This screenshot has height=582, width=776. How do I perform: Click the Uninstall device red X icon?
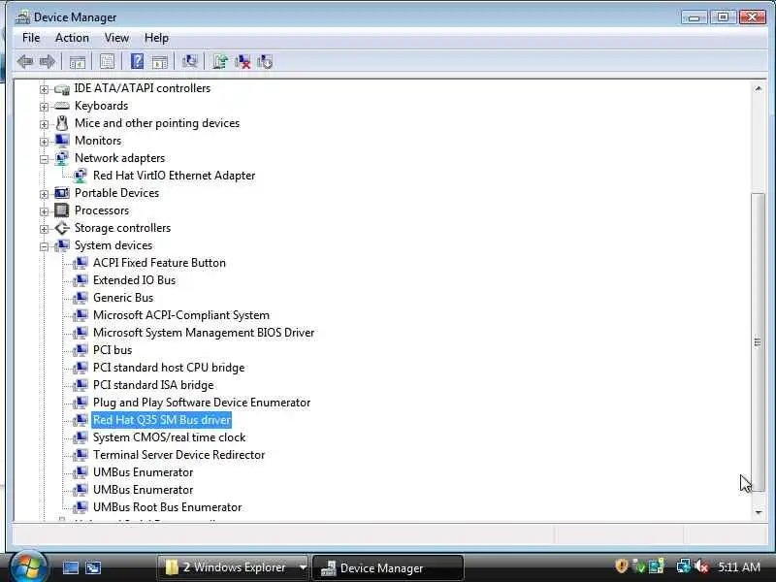[x=242, y=61]
